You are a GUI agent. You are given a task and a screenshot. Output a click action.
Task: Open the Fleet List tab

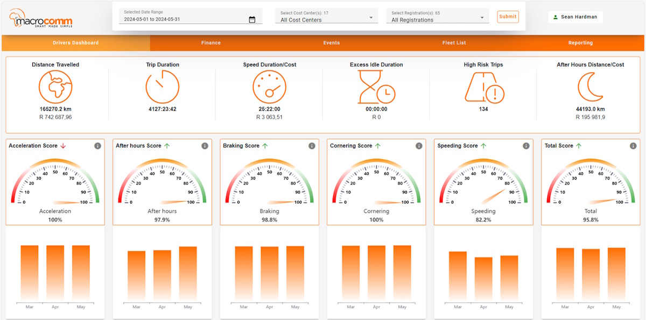click(x=454, y=43)
